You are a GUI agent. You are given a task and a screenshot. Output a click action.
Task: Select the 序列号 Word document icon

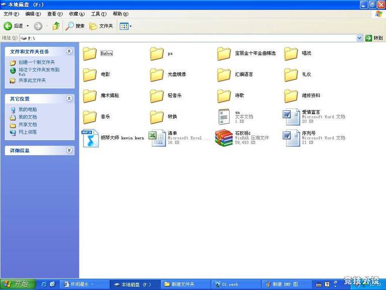[x=291, y=138]
